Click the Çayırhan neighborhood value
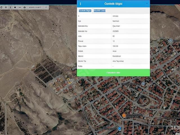 point(116,26)
